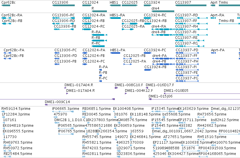
Task: Click the DME1-004K12.F clone
Action: point(139,91)
